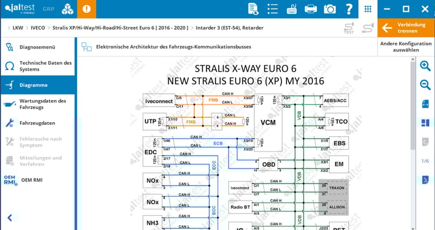Open Wartungsdaten des Fahrzeugs
435x230 pixels.
[37, 104]
